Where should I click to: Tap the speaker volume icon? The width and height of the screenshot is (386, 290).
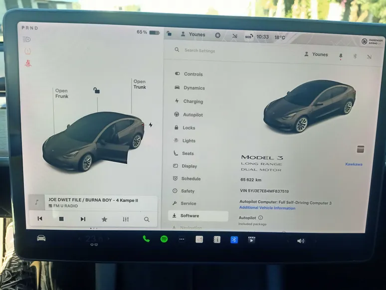[301, 241]
